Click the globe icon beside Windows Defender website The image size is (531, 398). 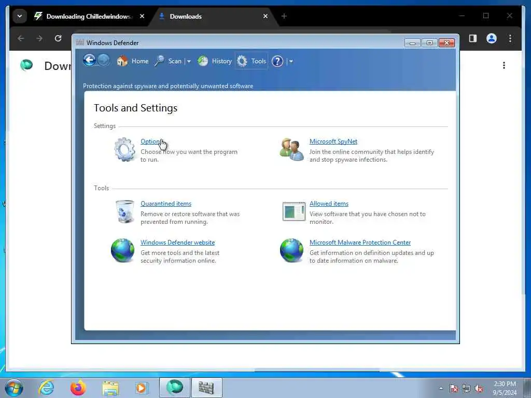(122, 250)
